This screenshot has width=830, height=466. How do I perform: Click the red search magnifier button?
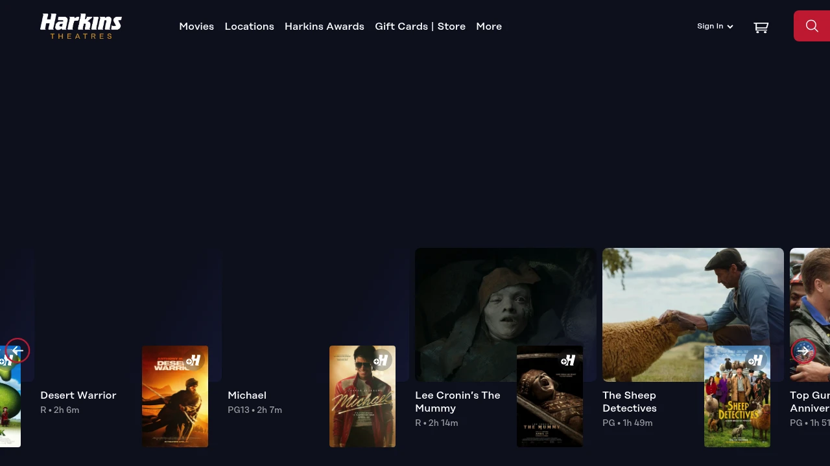pos(812,26)
